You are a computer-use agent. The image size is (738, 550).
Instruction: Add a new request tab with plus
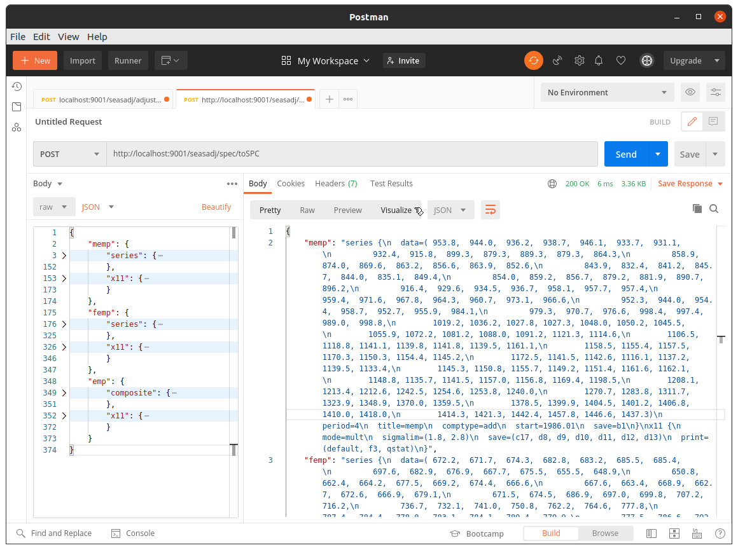(x=330, y=99)
